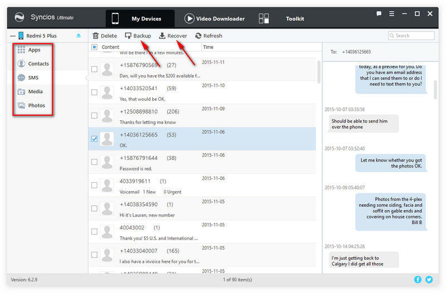
Task: Uncheck the box for +14036125665 conversation
Action: (x=94, y=139)
